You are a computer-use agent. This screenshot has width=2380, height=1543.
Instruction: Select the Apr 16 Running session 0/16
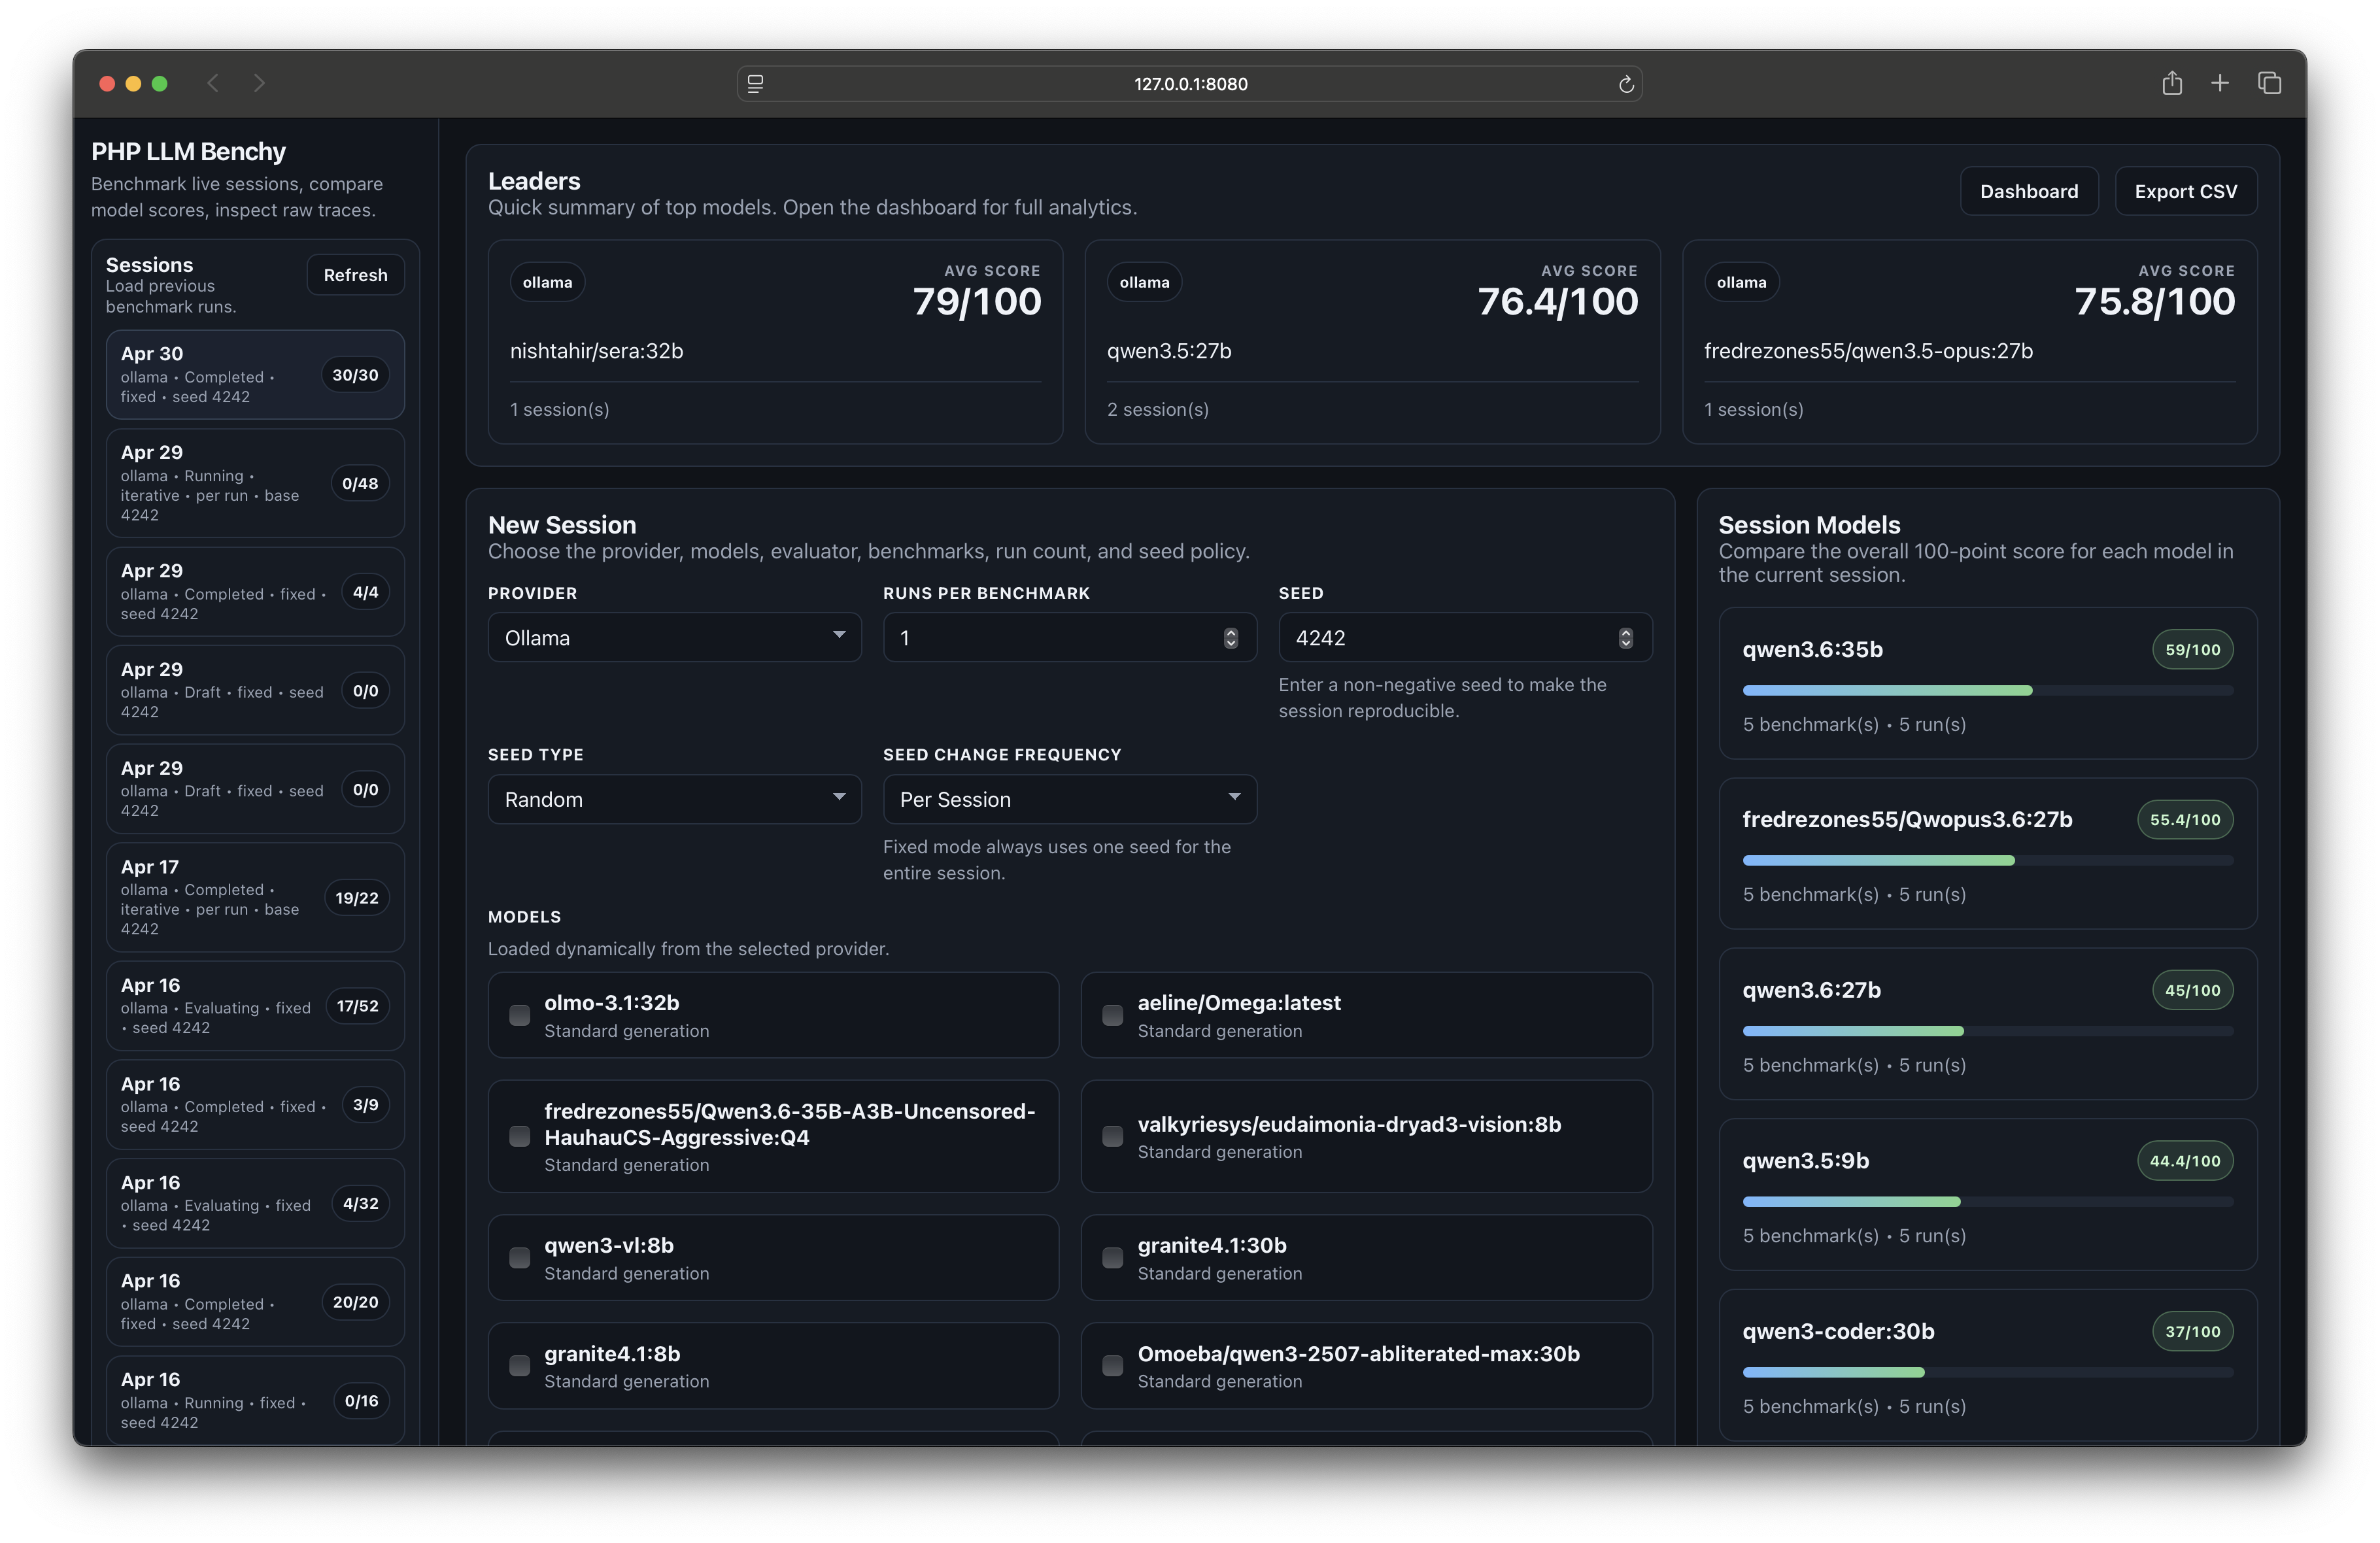[255, 1400]
